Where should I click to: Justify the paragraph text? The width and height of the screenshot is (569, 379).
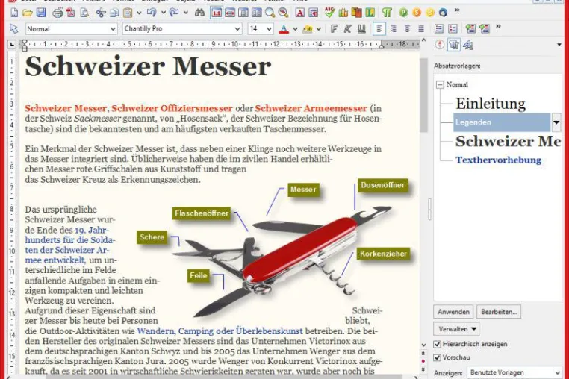coord(421,28)
